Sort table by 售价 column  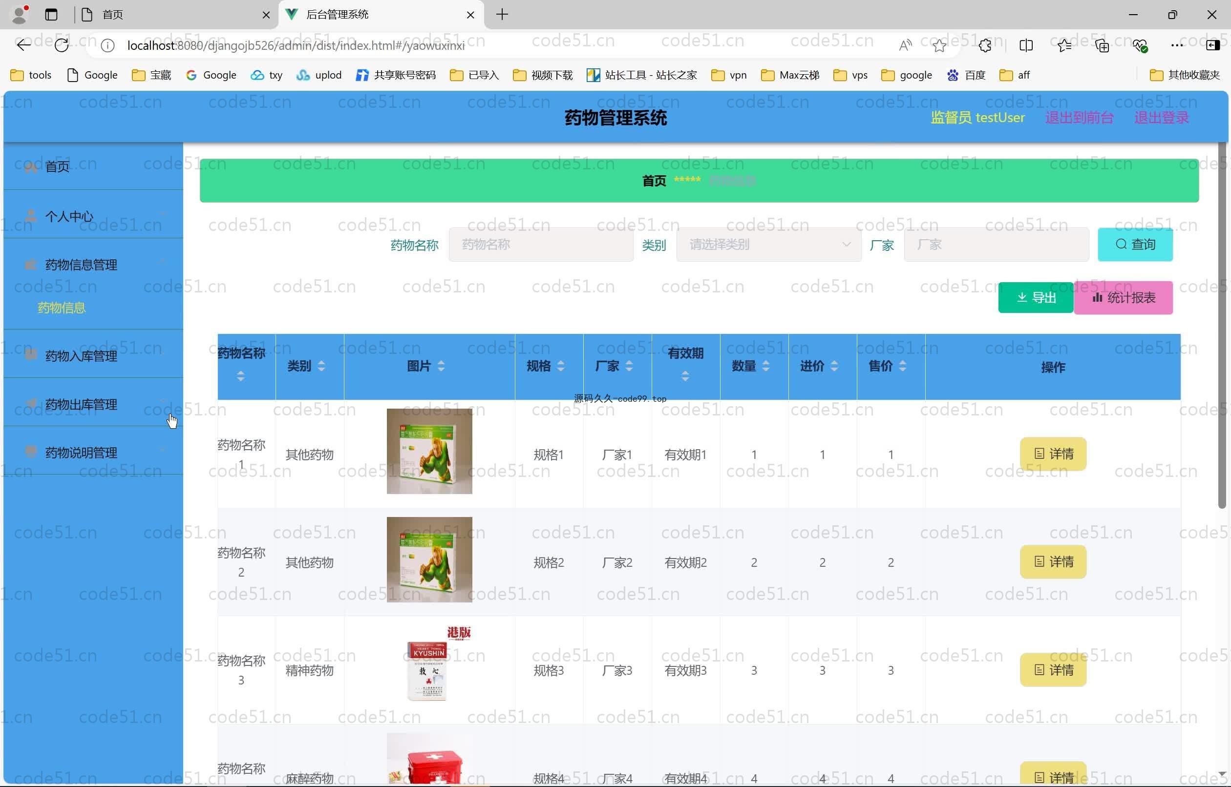click(x=902, y=366)
